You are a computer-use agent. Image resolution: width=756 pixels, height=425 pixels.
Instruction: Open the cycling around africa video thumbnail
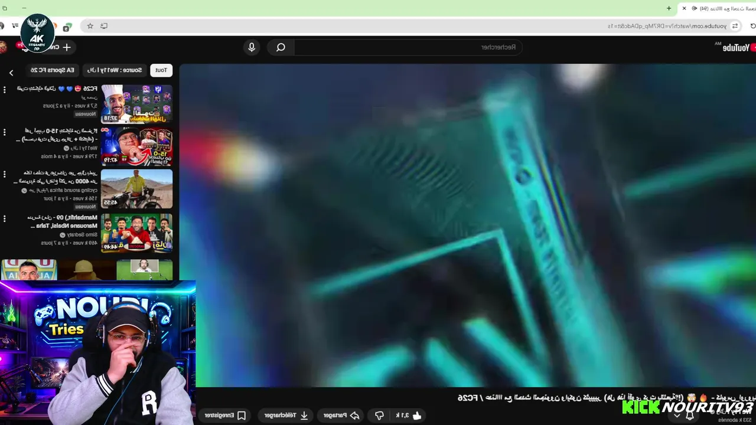[x=136, y=189]
